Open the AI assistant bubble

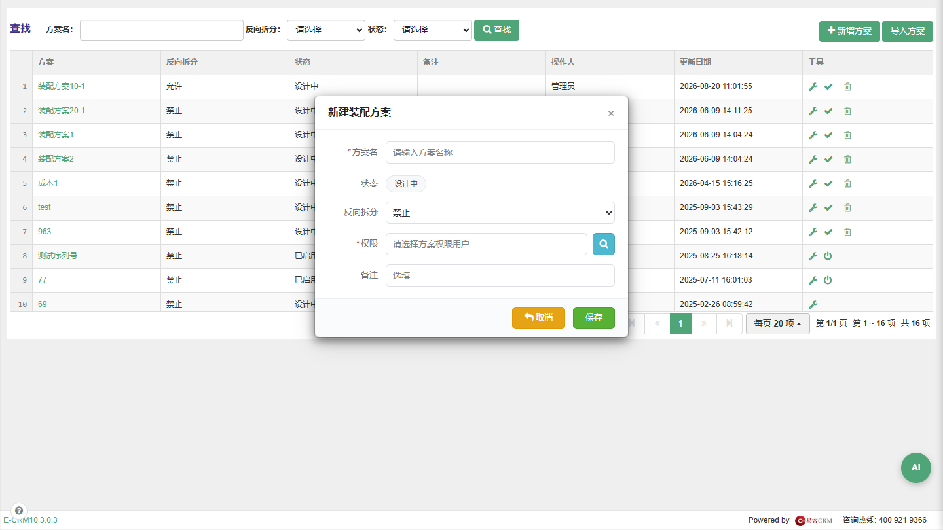(x=916, y=468)
